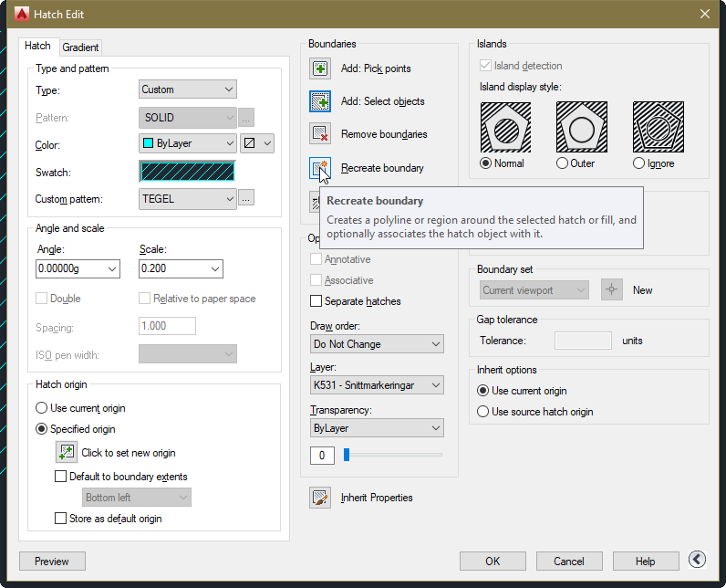Select Use current origin under Hatch origin
This screenshot has width=726, height=588.
[x=41, y=408]
